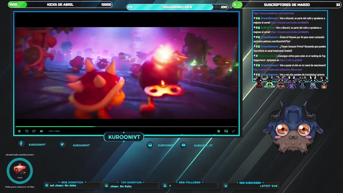The width and height of the screenshot is (343, 193).
Task: Click the light blue-dressed mini chat character
Action: [x=313, y=82]
